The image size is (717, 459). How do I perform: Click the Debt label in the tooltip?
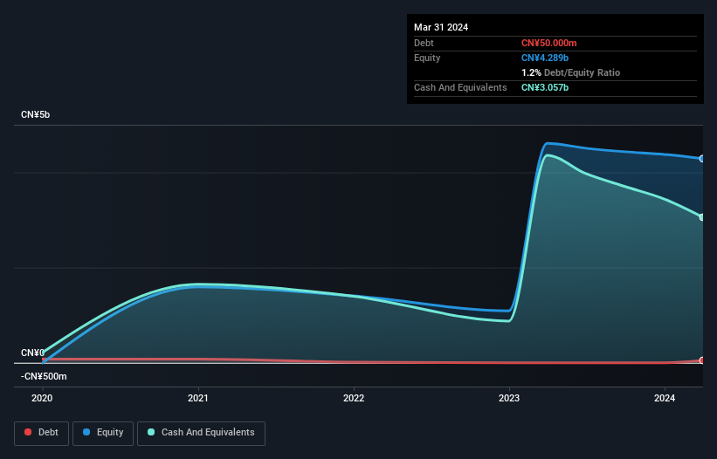coord(424,43)
